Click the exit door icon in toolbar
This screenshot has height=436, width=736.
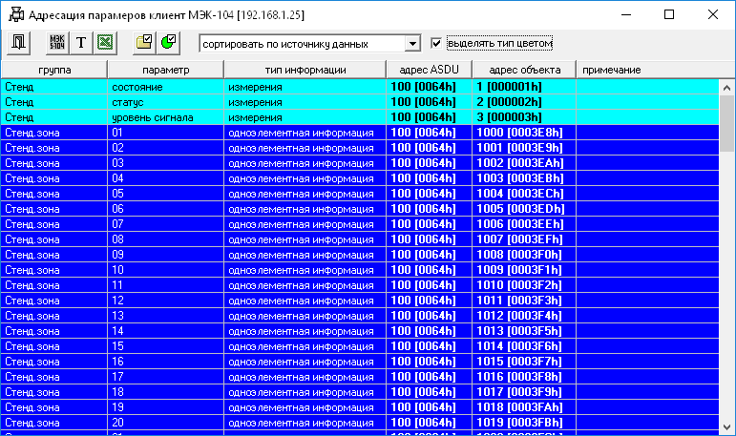(x=18, y=43)
